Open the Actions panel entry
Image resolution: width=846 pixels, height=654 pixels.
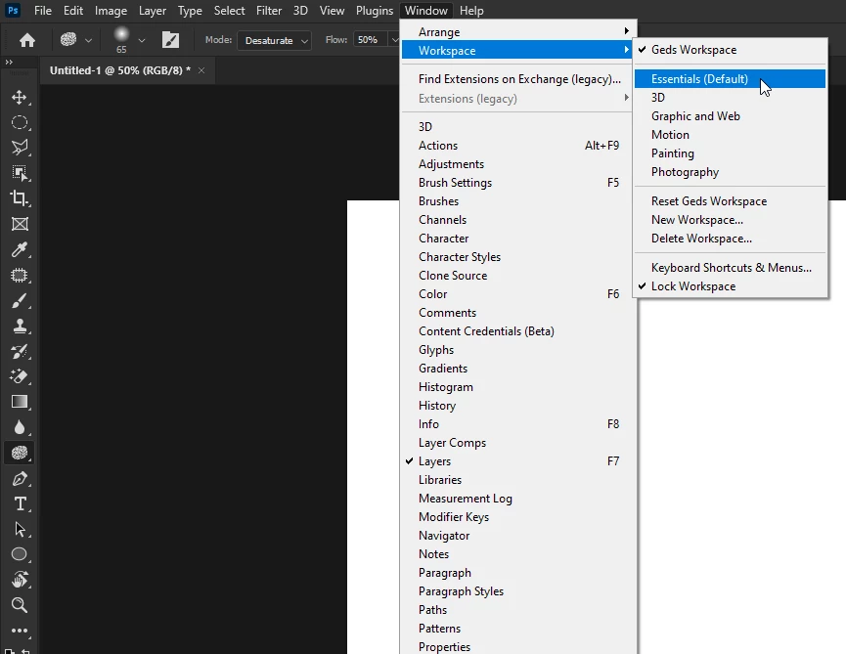[x=516, y=145]
